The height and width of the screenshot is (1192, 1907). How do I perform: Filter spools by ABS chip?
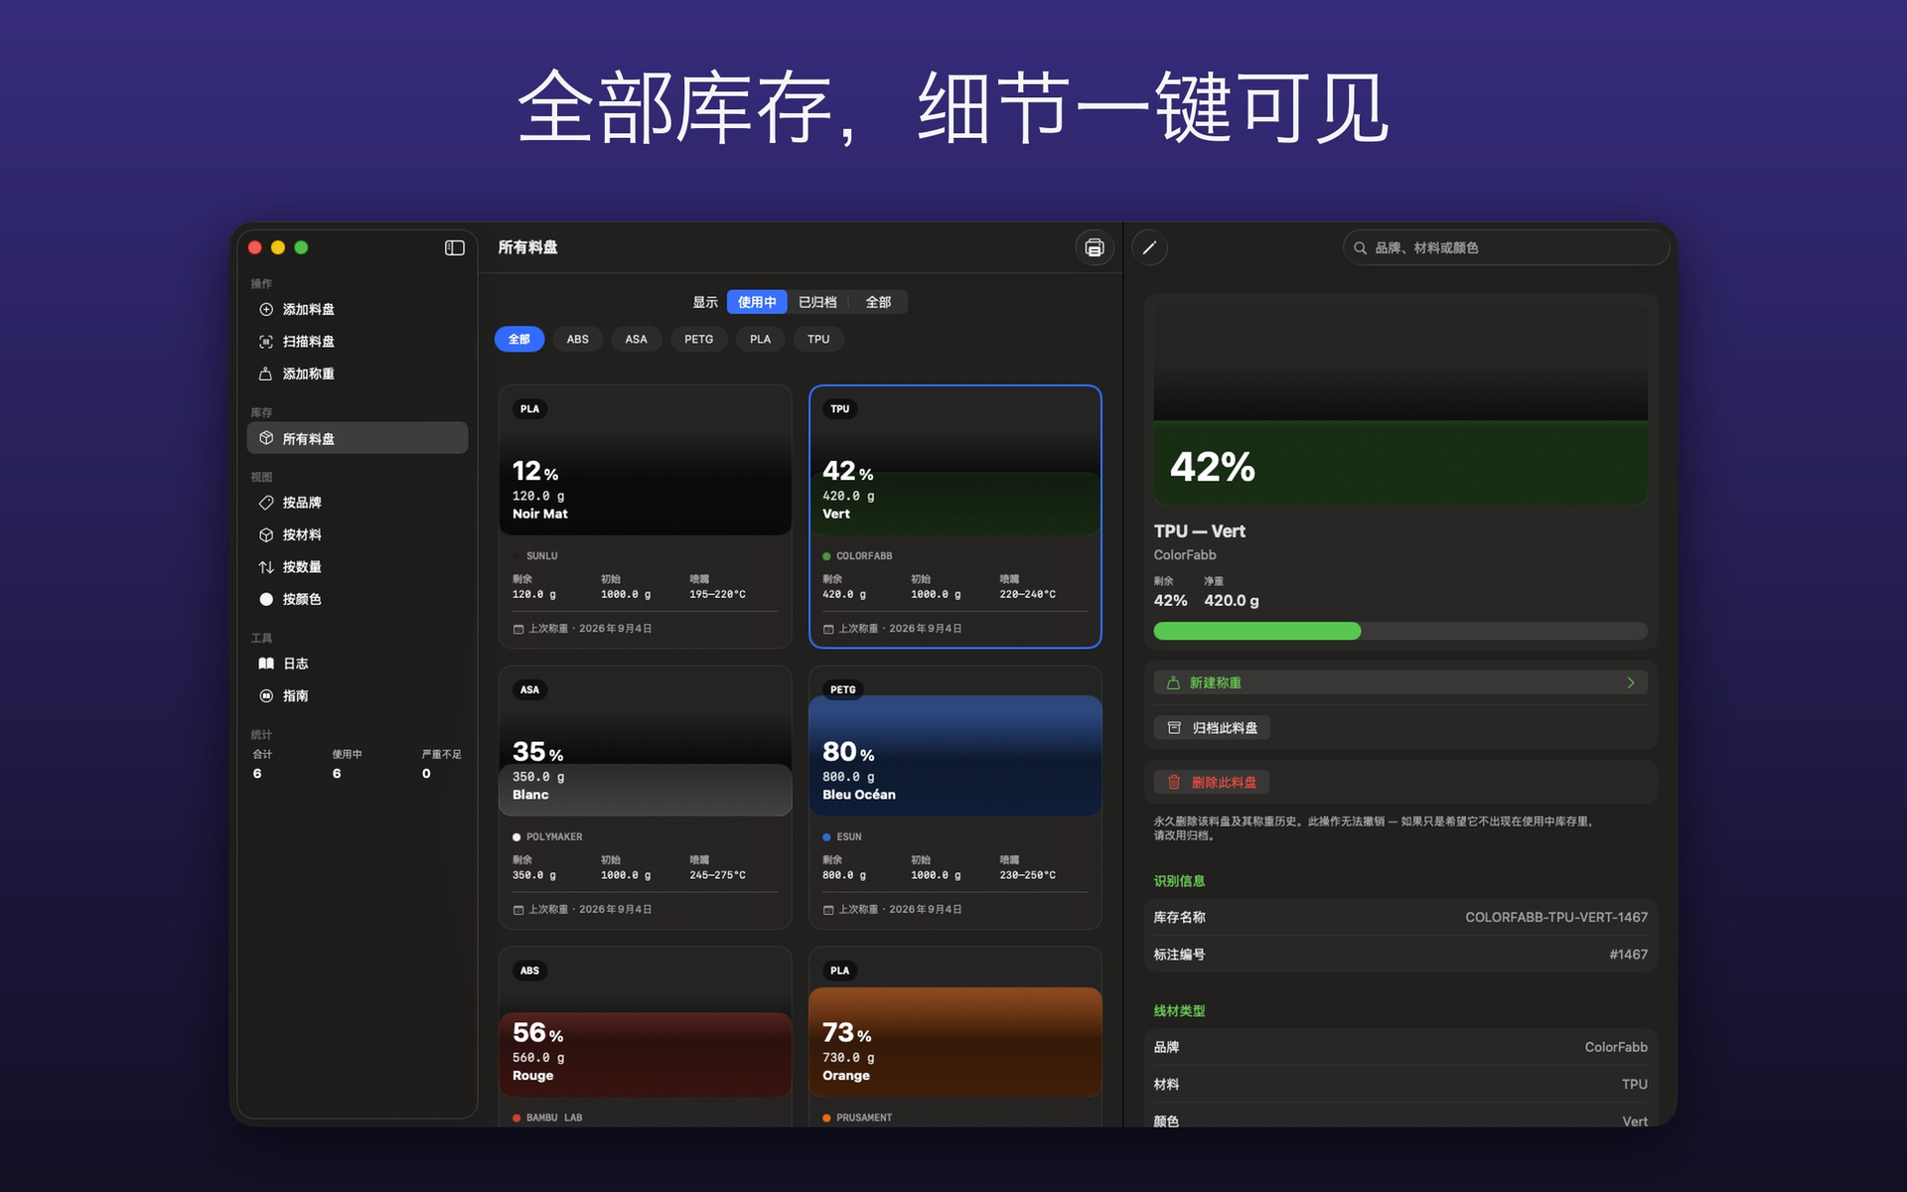[x=578, y=340]
